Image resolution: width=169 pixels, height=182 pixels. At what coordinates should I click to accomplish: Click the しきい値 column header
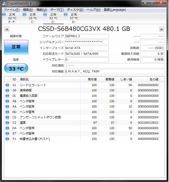124,79
